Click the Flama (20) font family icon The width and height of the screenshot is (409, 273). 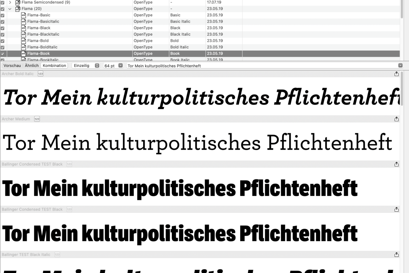tap(18, 9)
